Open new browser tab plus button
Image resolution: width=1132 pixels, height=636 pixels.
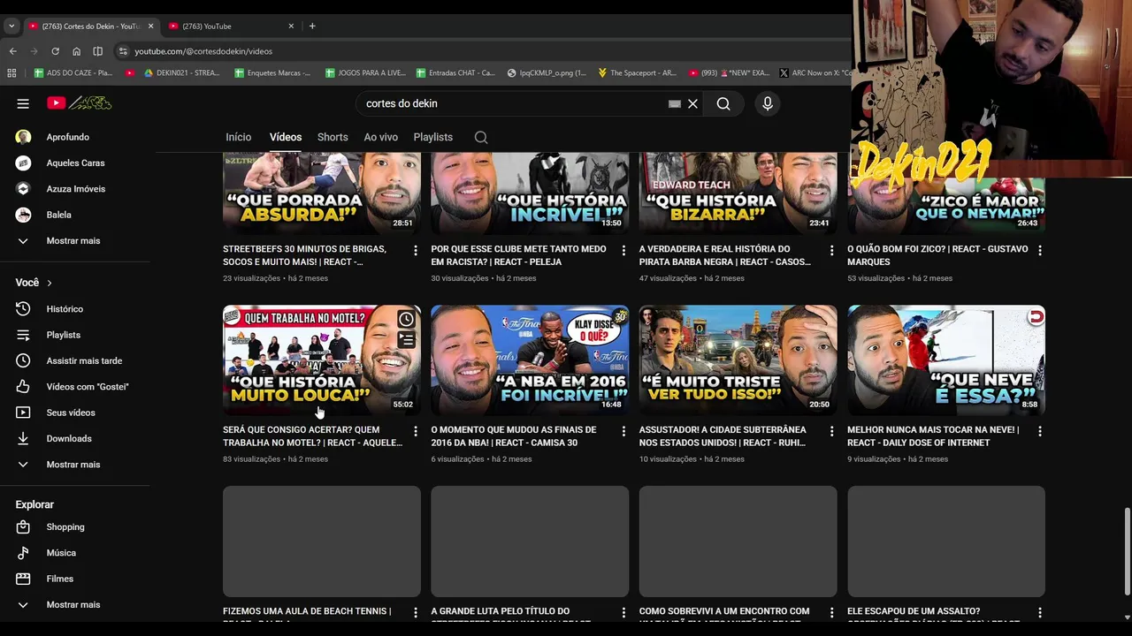coord(312,26)
